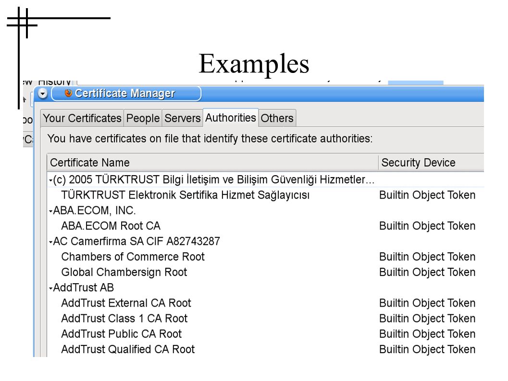Select AddTrust Qualified CA Root certificate
508x381 pixels.
coord(128,349)
